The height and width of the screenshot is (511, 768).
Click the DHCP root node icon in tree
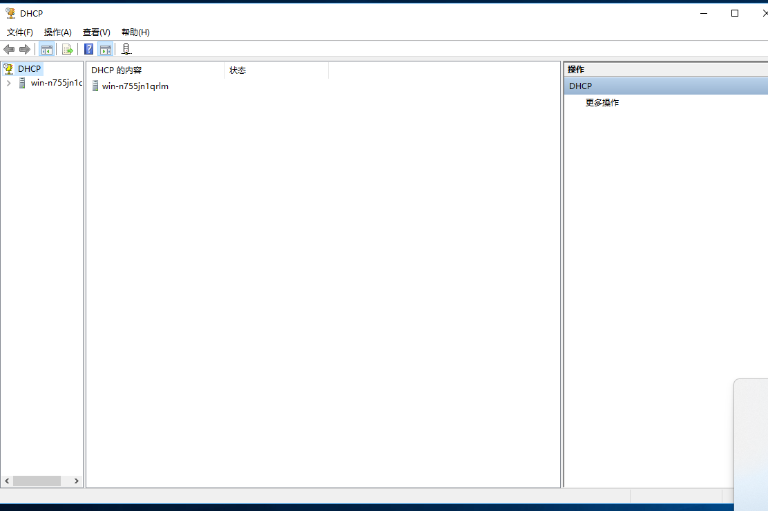tap(9, 69)
